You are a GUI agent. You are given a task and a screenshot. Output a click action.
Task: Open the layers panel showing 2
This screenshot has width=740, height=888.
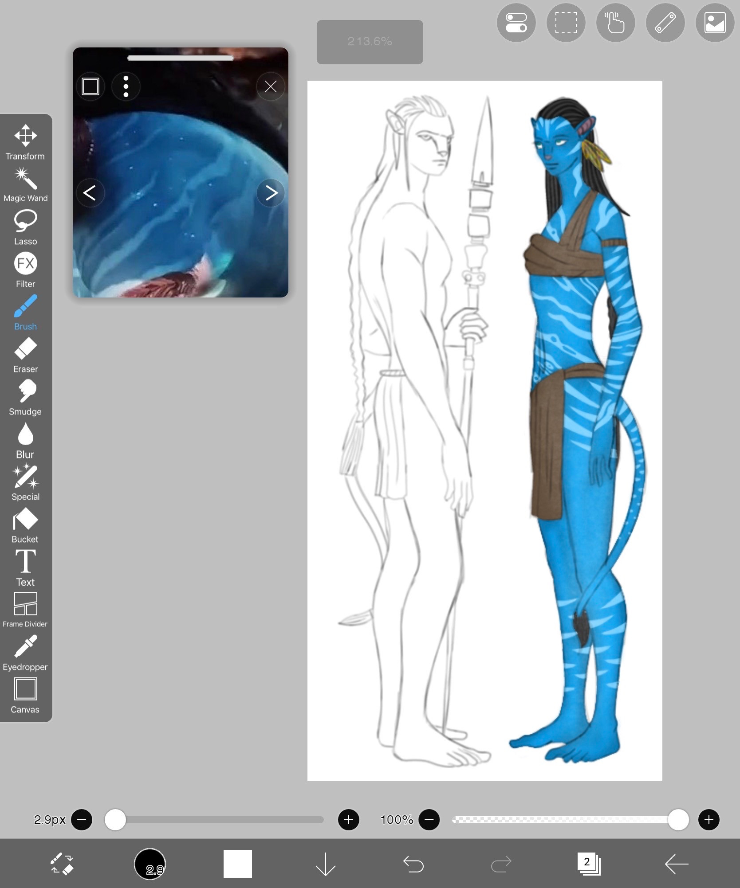(589, 864)
